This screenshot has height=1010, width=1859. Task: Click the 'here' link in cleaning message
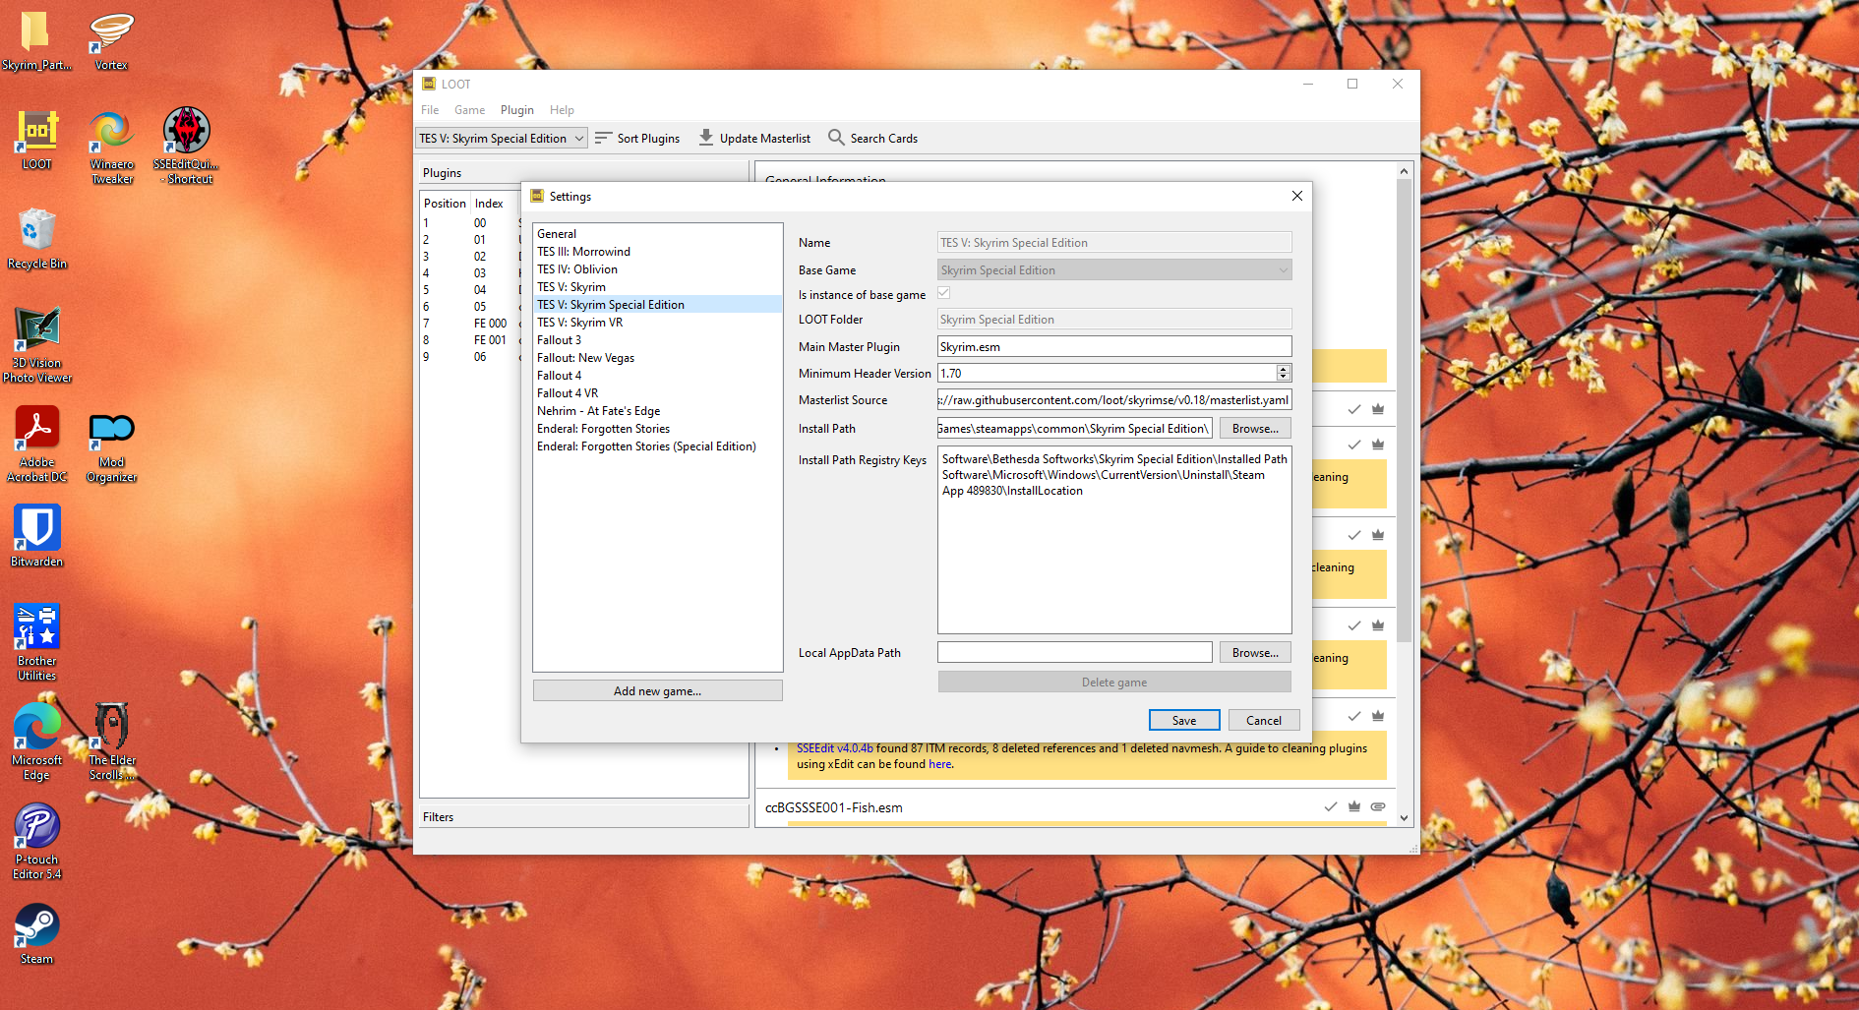(x=940, y=764)
